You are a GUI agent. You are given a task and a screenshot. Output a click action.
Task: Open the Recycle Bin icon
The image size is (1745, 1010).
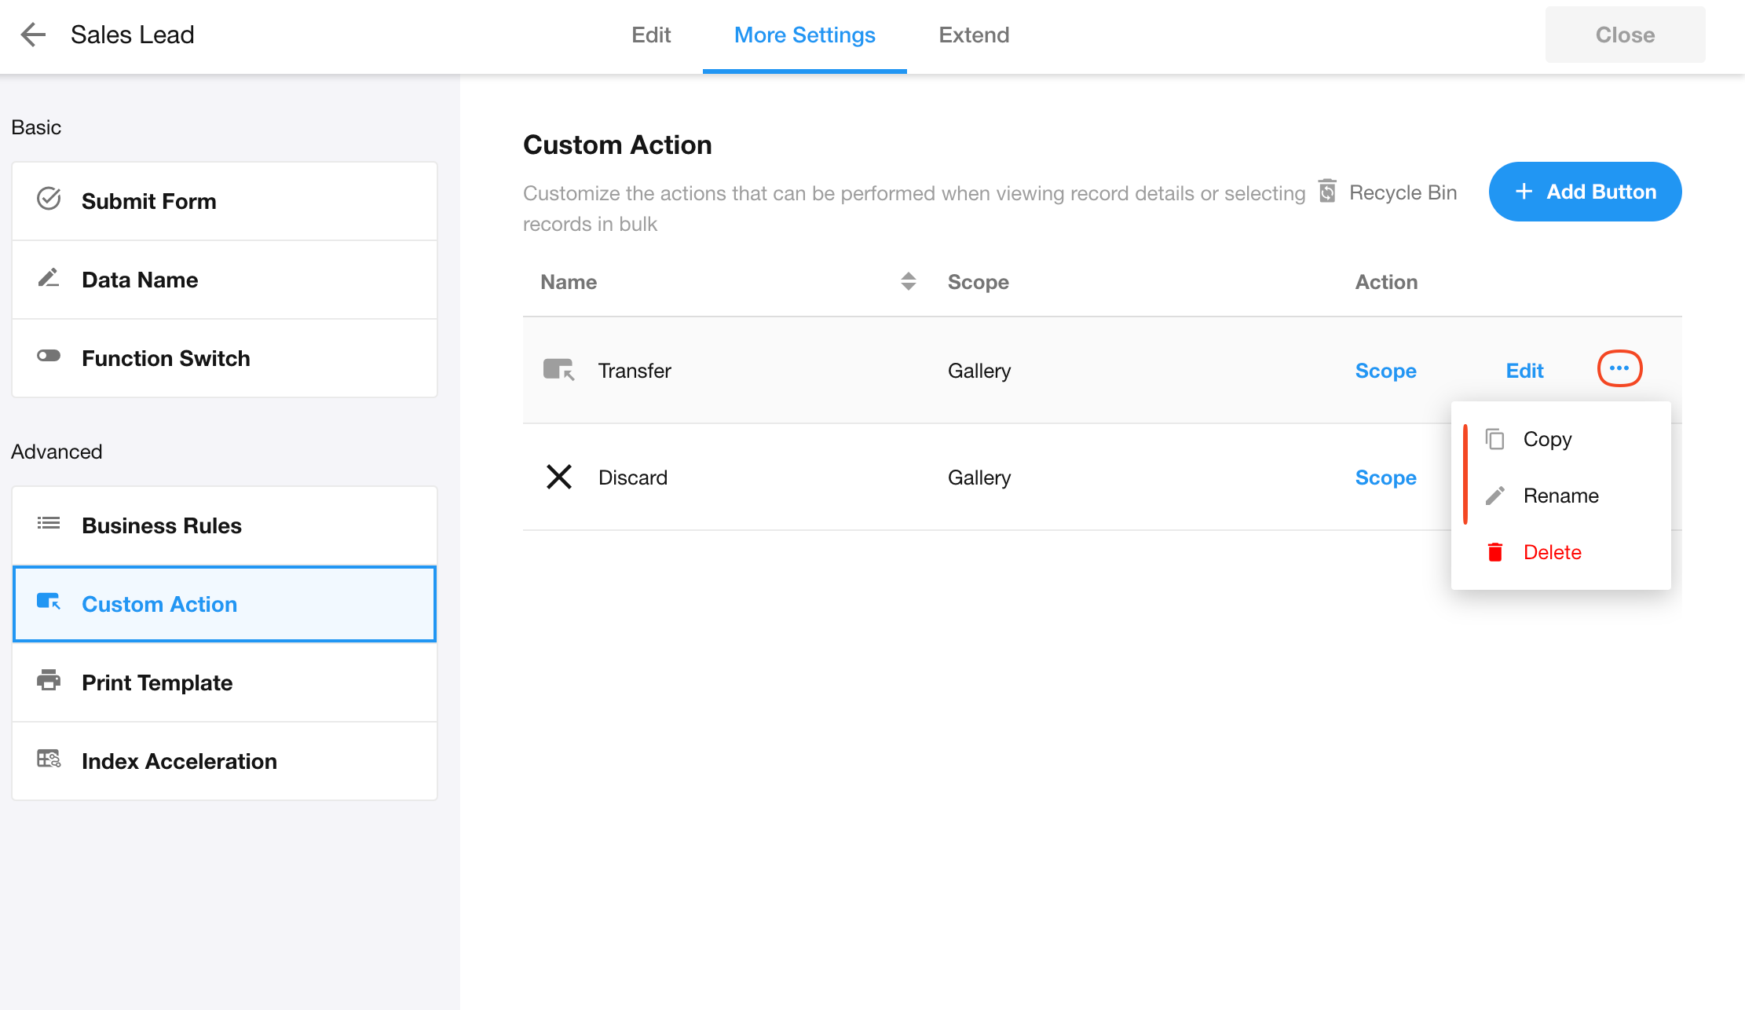(x=1327, y=192)
